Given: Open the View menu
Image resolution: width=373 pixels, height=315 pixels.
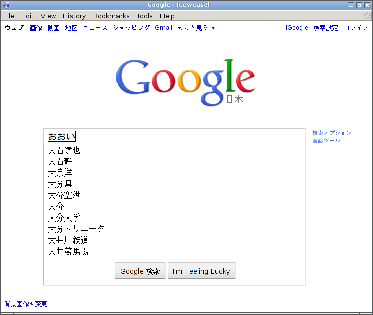Looking at the screenshot, I should pyautogui.click(x=48, y=16).
